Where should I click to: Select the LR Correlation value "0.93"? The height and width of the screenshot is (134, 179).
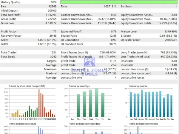point(114,40)
